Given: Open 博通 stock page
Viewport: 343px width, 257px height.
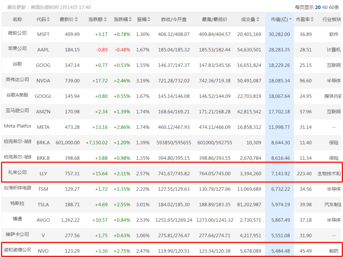Looking at the screenshot, I should click(17, 219).
